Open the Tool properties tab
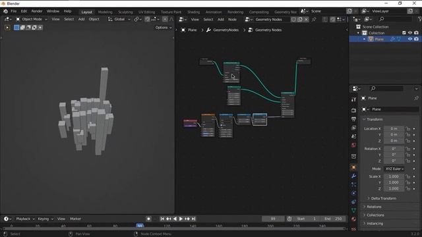This screenshot has height=237, width=422. point(353,99)
